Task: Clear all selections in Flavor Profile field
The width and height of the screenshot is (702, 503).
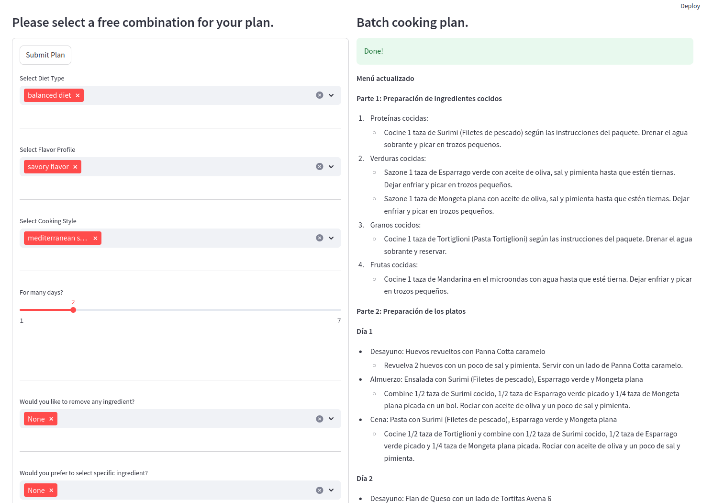Action: (x=319, y=167)
